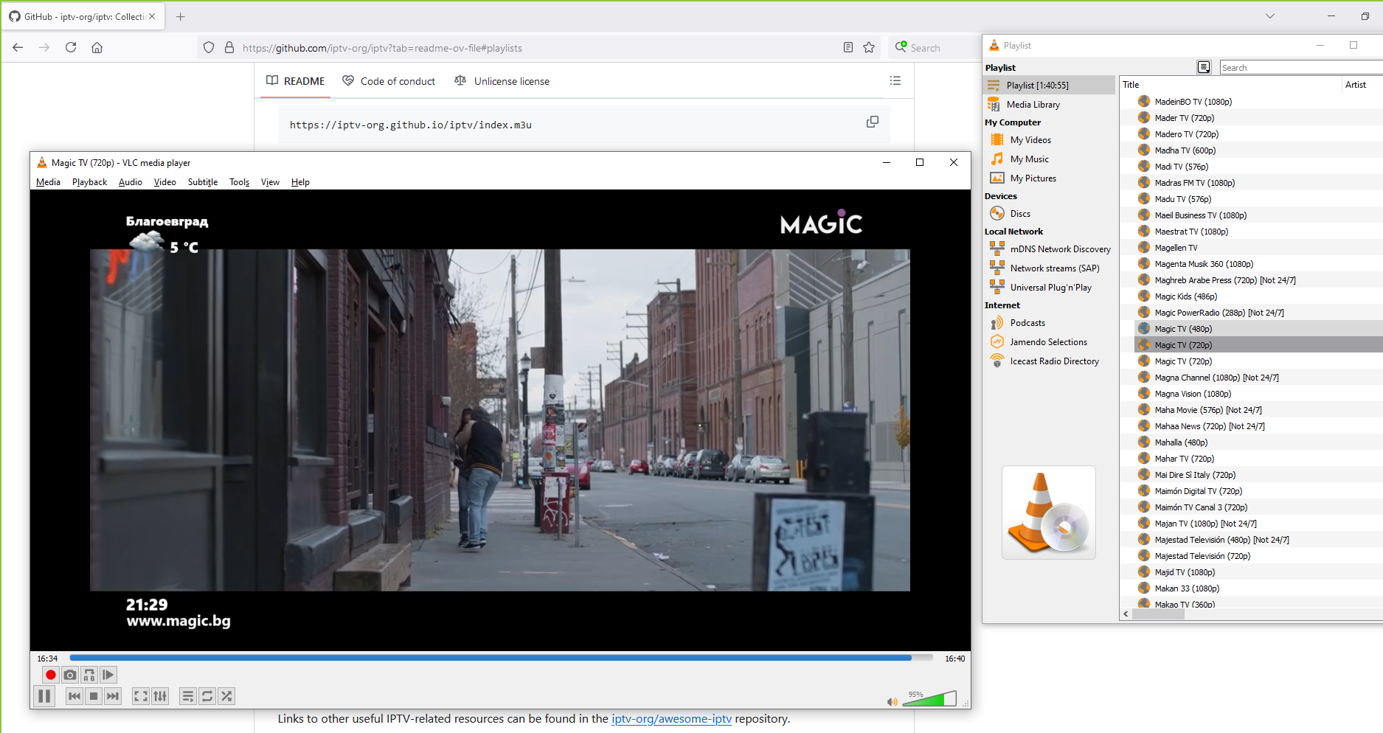
Task: Open extended settings equalizer icon
Action: coord(160,696)
